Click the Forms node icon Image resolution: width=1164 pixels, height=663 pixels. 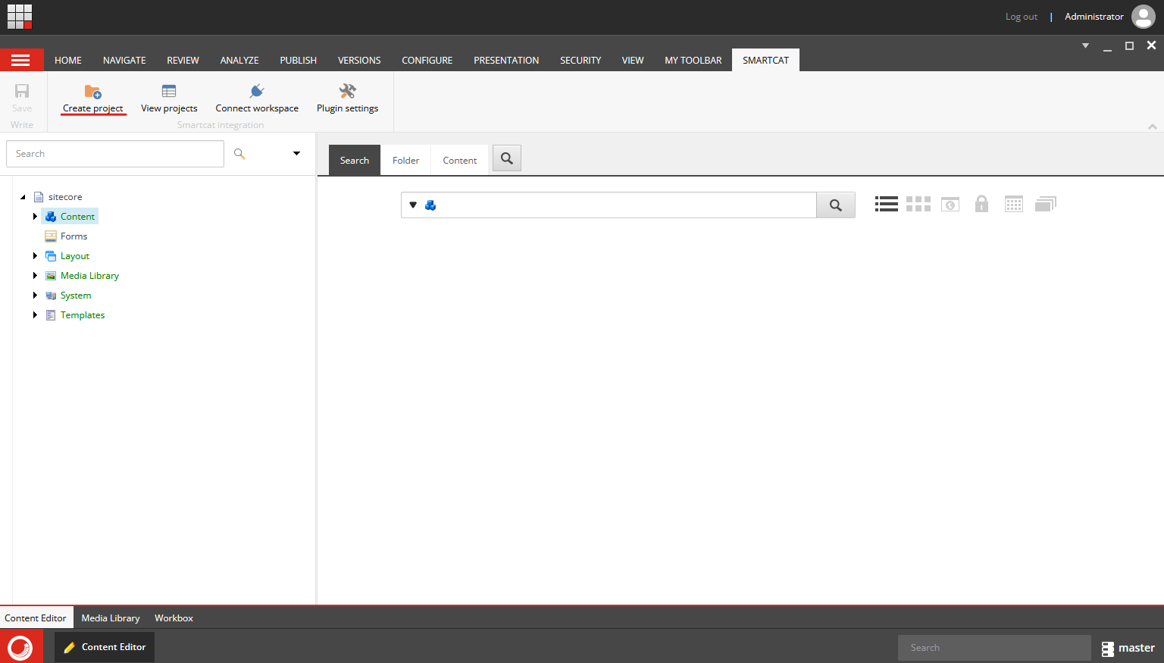pos(51,236)
